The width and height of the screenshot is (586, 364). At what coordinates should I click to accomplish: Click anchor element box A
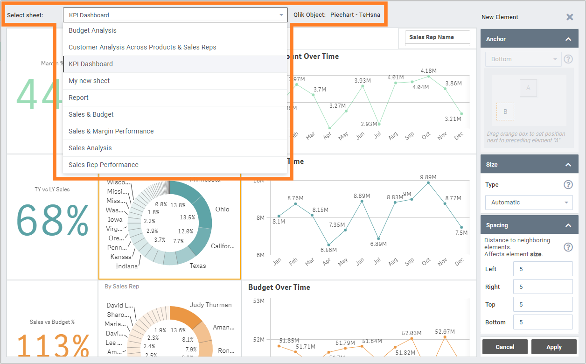pyautogui.click(x=528, y=88)
